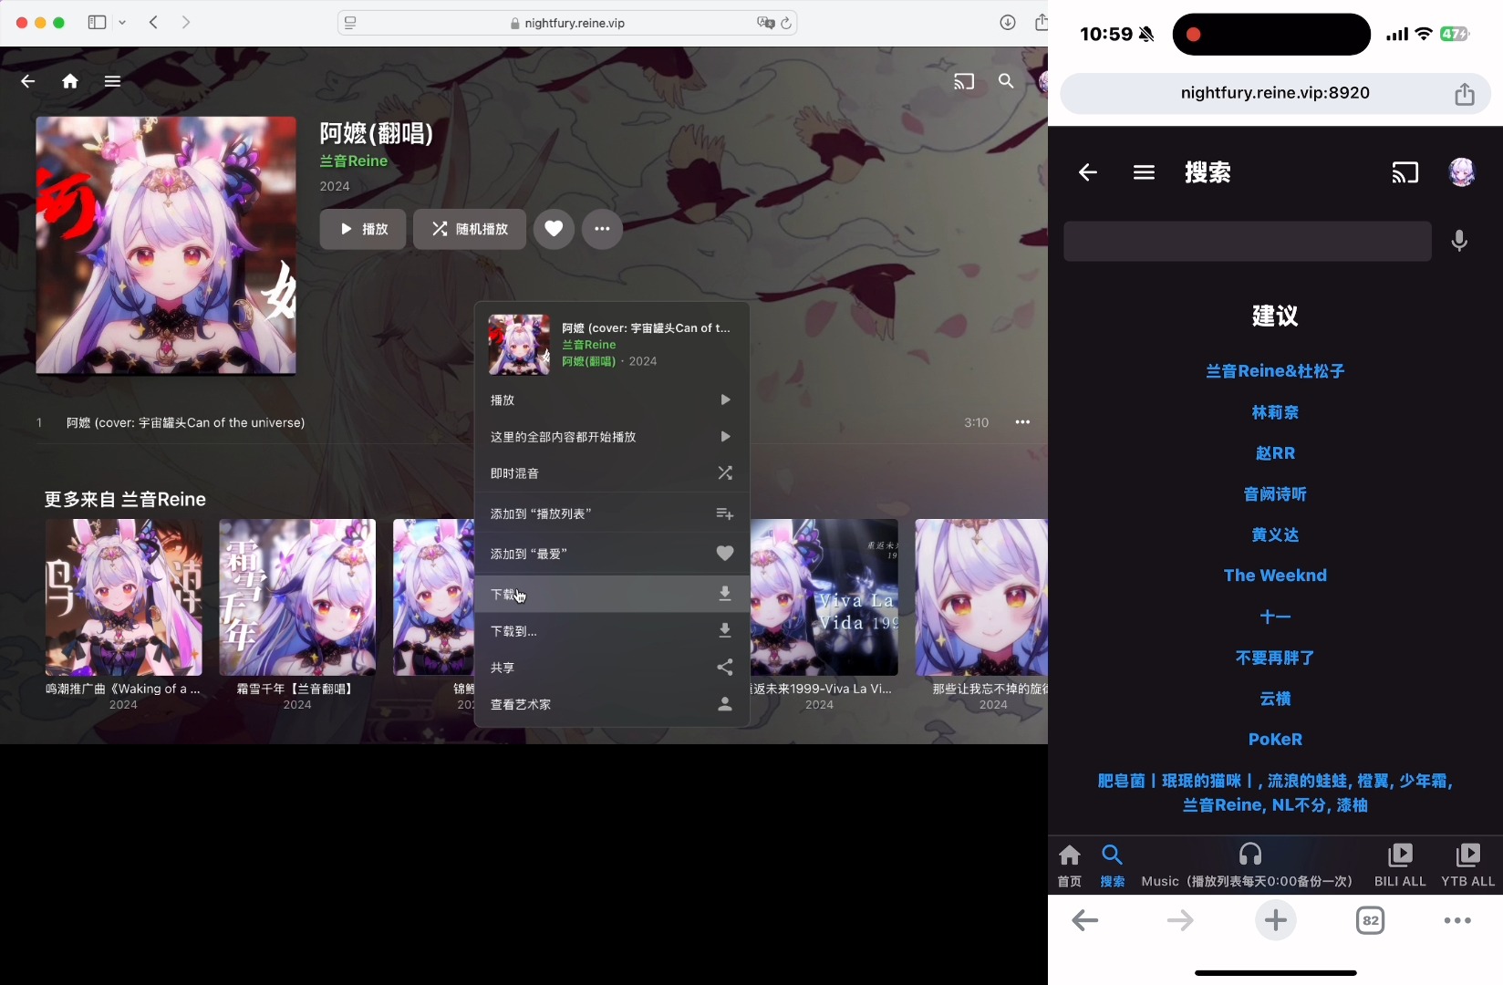The width and height of the screenshot is (1503, 985).
Task: Open context menu header album thumbnail
Action: point(519,345)
